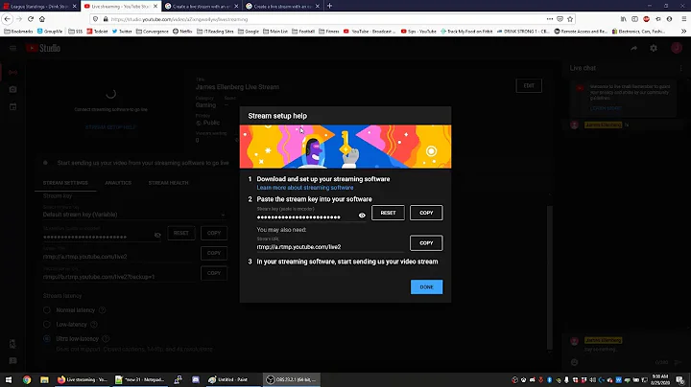Click the stream settings vertical scrollbar
The image size is (691, 387).
549,277
